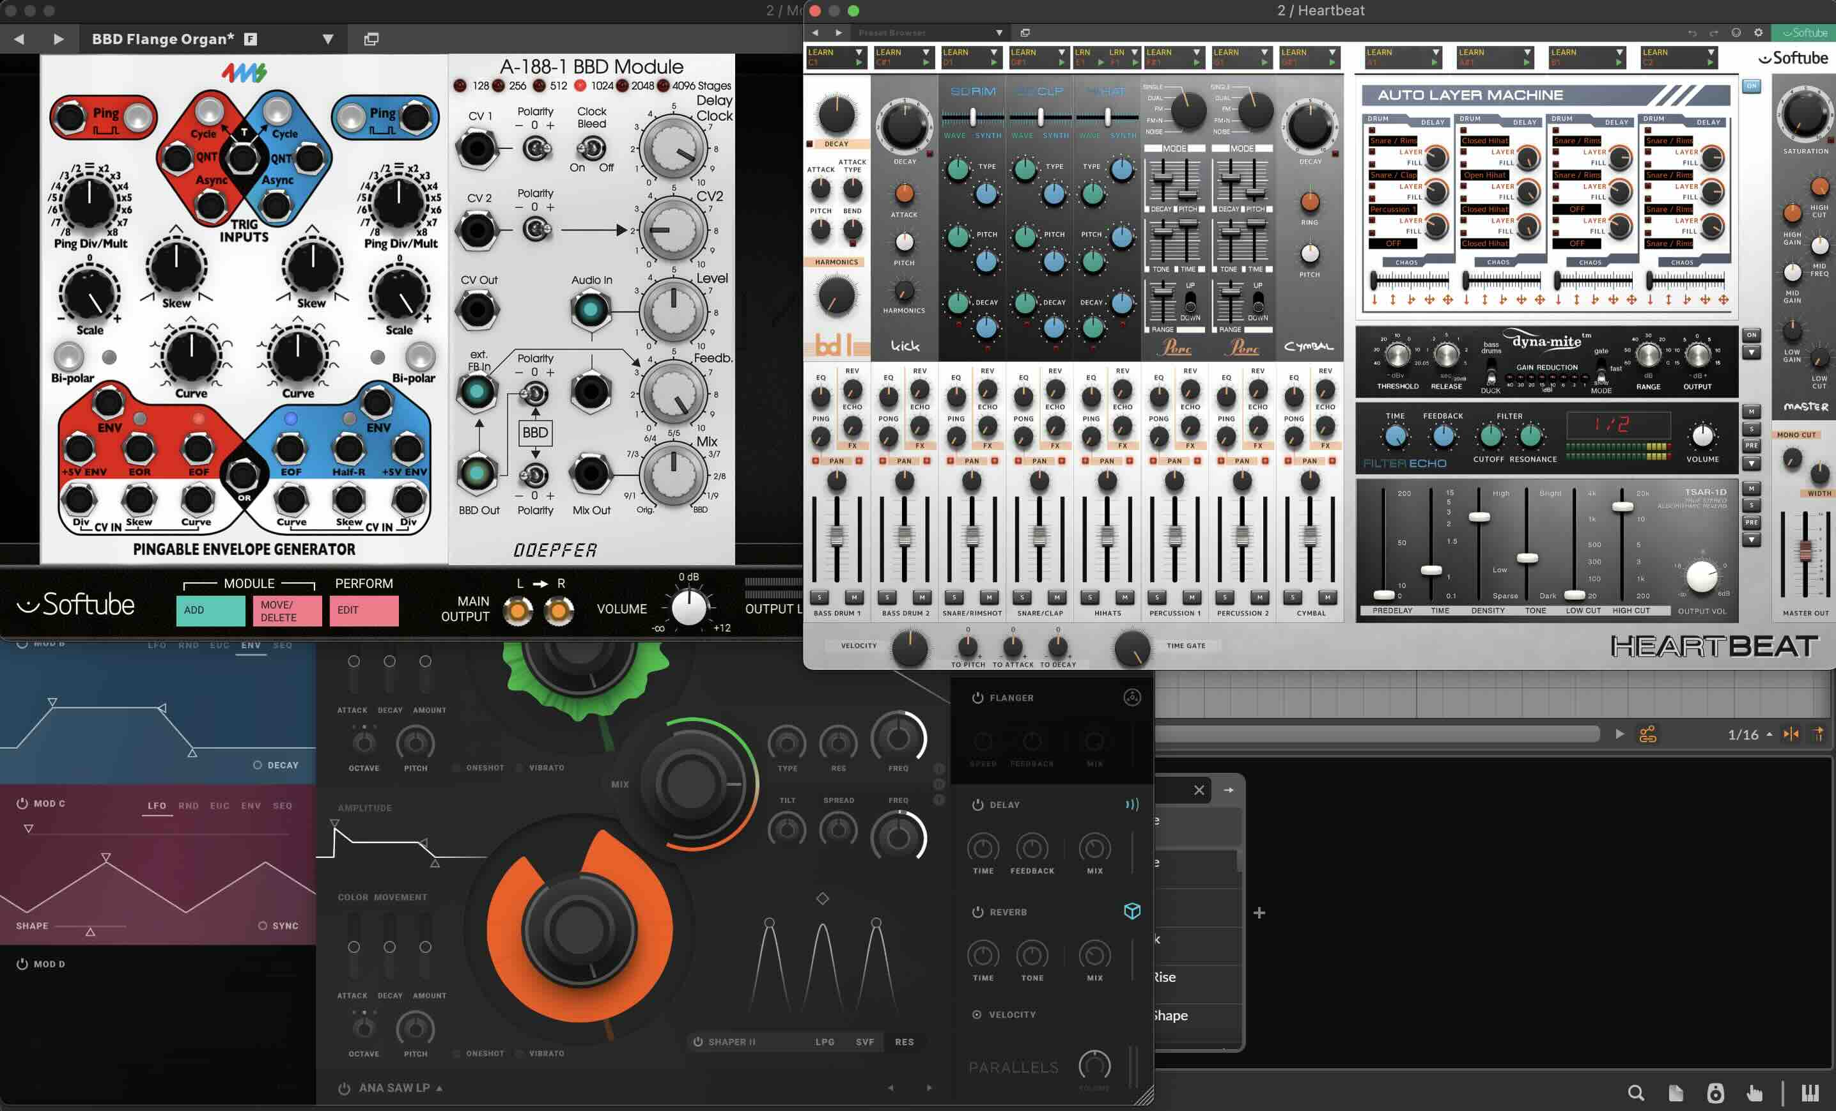Open the A1 LEARN dropdown arrow
This screenshot has height=1111, width=1836.
click(x=1435, y=52)
